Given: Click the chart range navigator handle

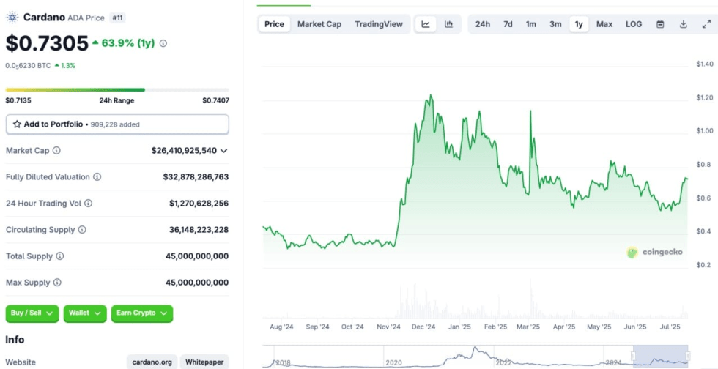Looking at the screenshot, I should 634,357.
